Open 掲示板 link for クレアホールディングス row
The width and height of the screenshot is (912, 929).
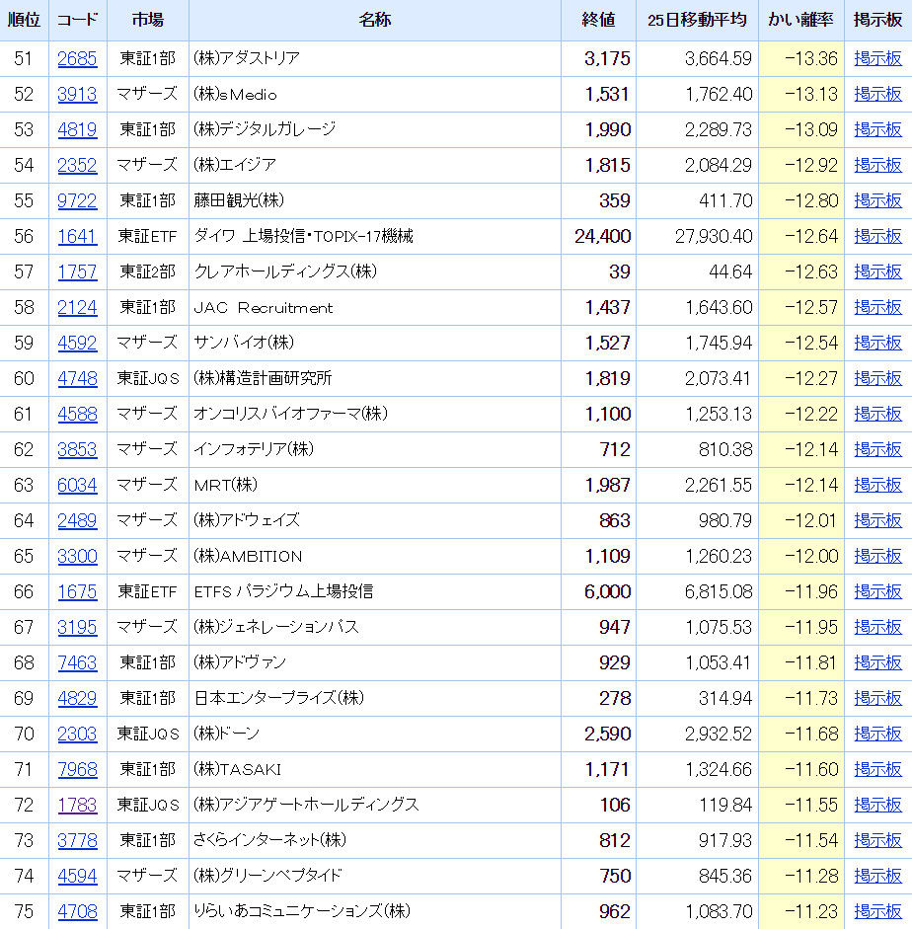(877, 271)
